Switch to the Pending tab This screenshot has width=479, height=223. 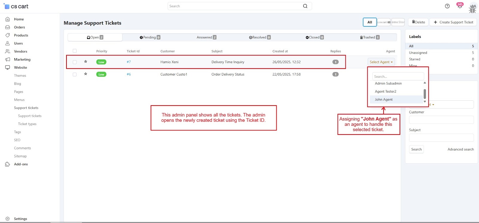pos(150,37)
